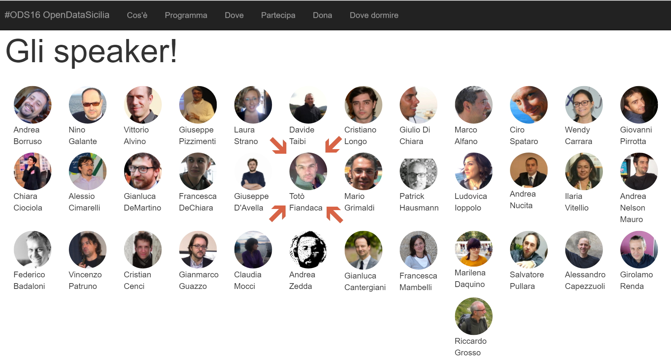Open the Cos'è section
The image size is (671, 360).
[x=137, y=15]
